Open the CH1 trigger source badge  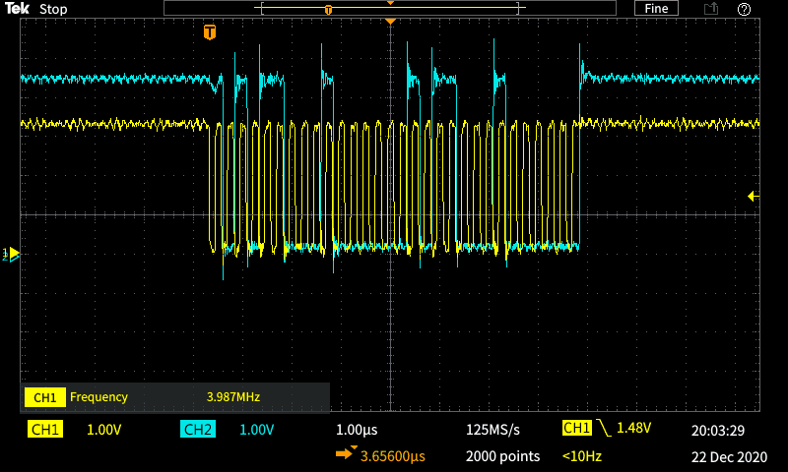pos(576,429)
